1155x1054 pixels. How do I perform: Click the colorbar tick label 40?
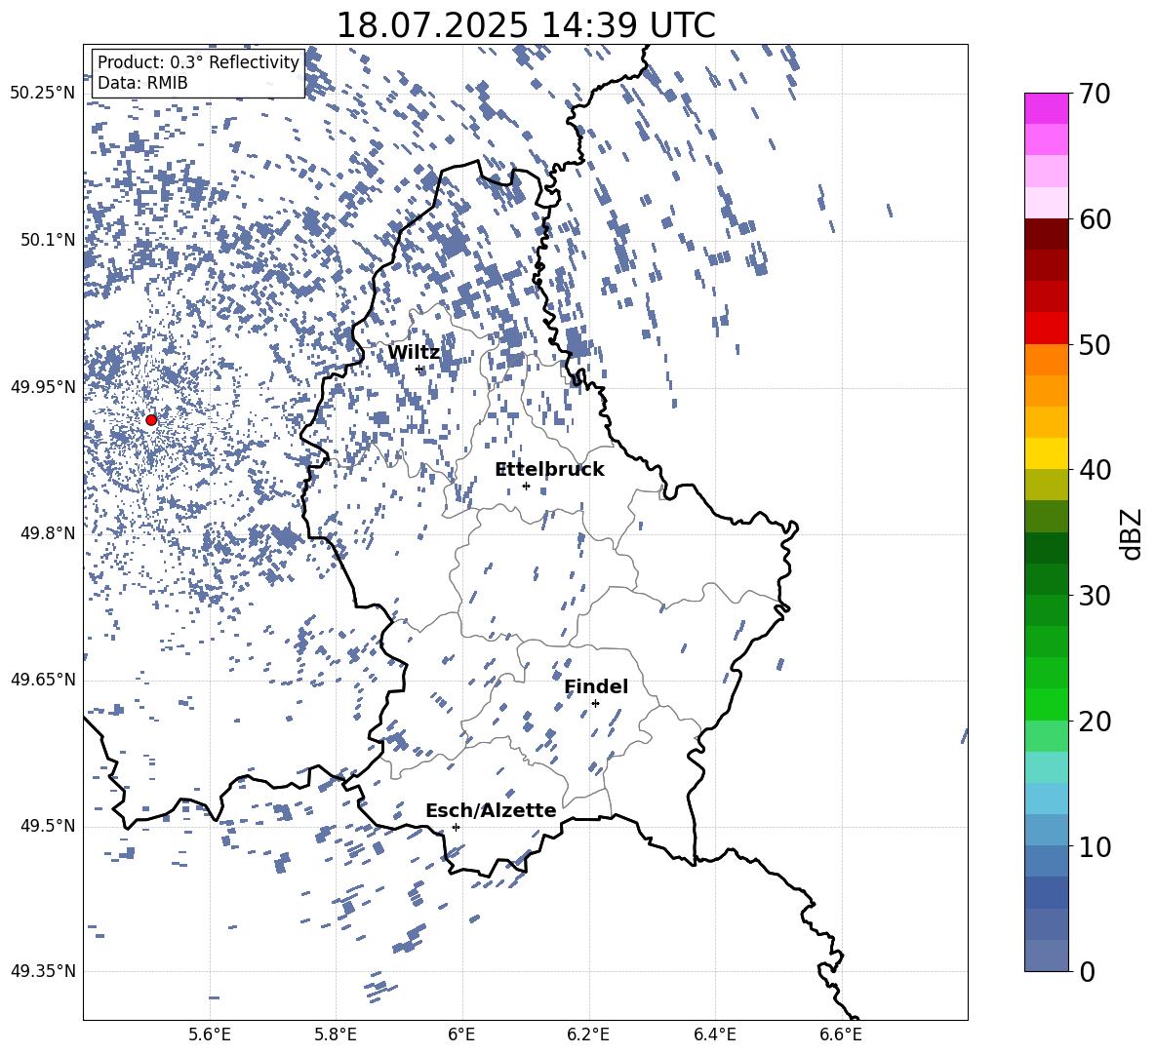tap(1095, 470)
